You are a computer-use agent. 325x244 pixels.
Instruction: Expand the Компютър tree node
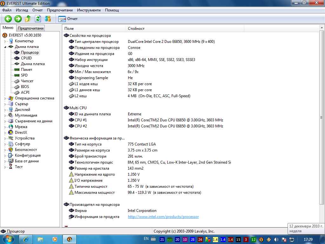(x=5, y=41)
